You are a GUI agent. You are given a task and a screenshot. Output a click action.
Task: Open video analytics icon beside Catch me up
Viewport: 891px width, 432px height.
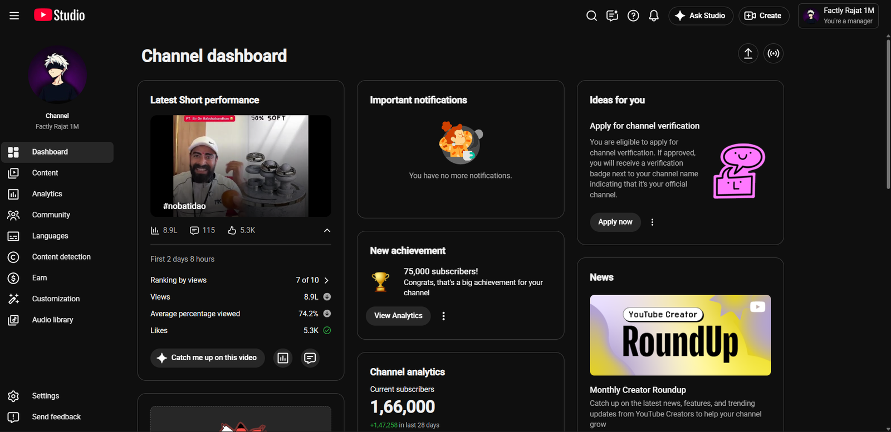(283, 358)
